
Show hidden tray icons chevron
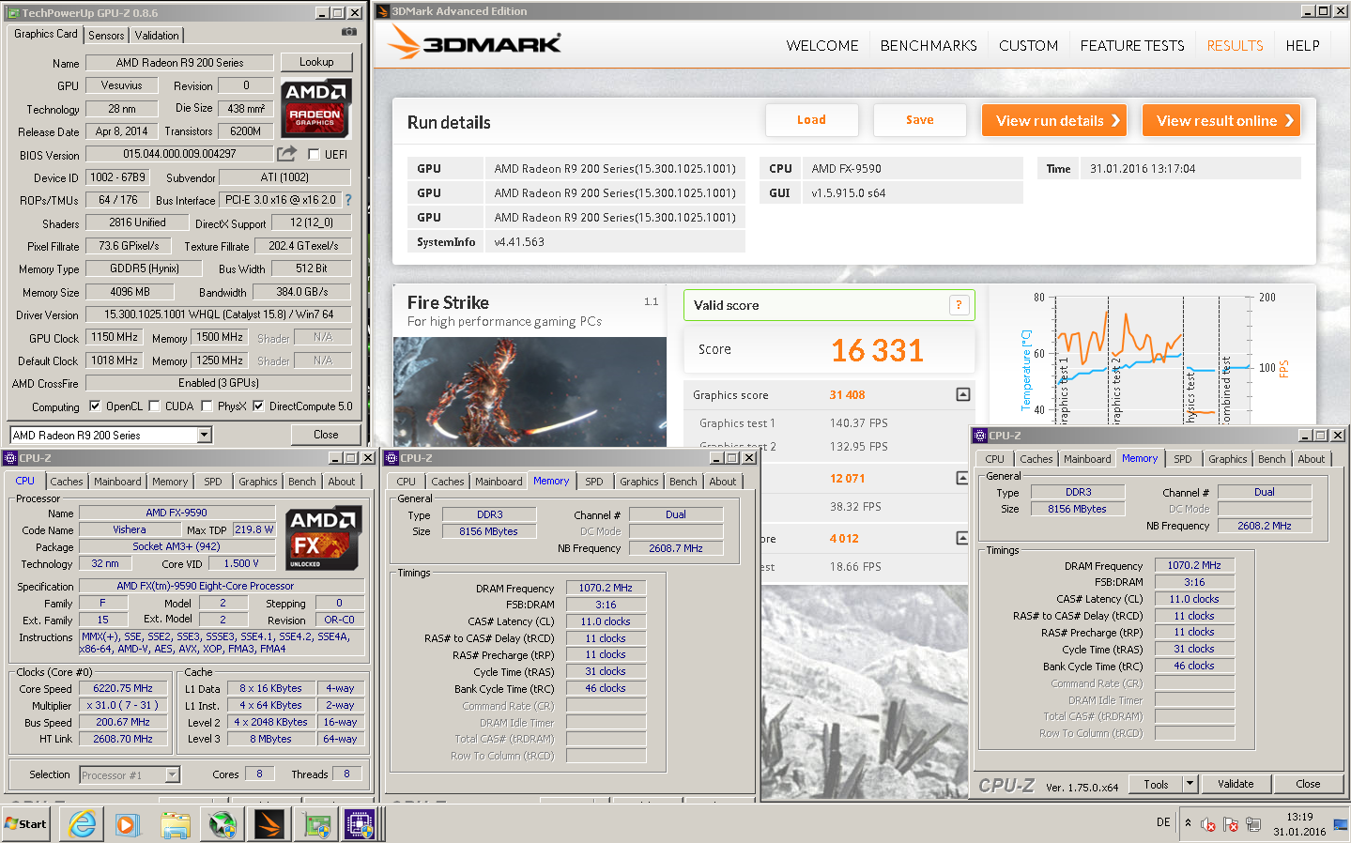point(1188,822)
